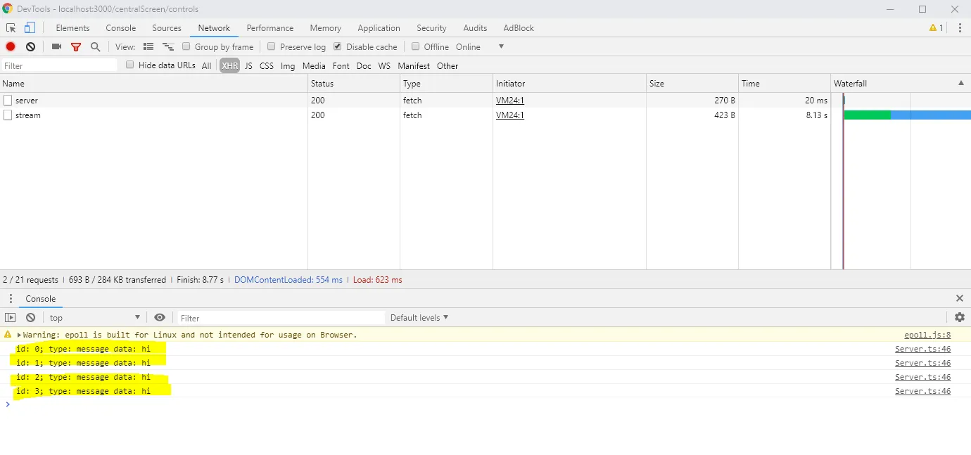971x455 pixels.
Task: Open the Default levels dropdown
Action: pyautogui.click(x=419, y=317)
